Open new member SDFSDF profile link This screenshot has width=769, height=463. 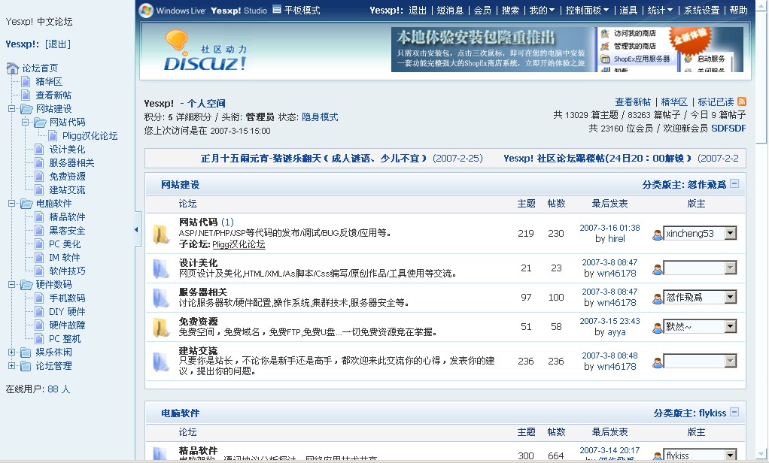[x=728, y=129]
